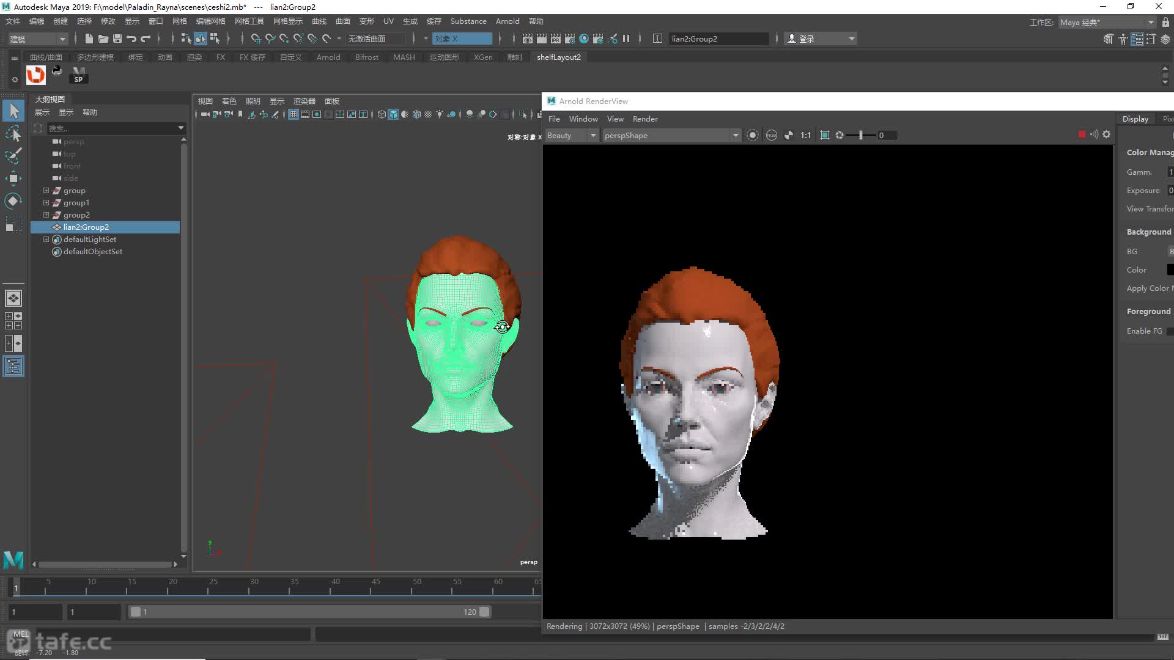Open Arnold RenderView settings gear
Screen dimensions: 1174x660
point(1106,134)
